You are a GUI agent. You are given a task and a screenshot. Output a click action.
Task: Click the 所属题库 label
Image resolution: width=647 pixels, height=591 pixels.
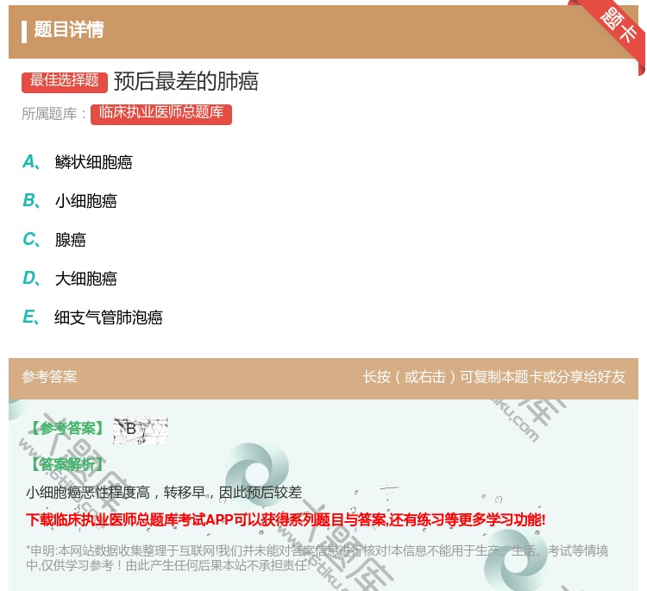[x=54, y=114]
